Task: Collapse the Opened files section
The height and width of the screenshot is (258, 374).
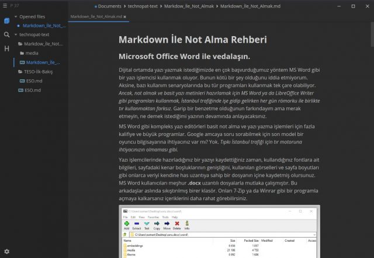Action: click(16, 17)
